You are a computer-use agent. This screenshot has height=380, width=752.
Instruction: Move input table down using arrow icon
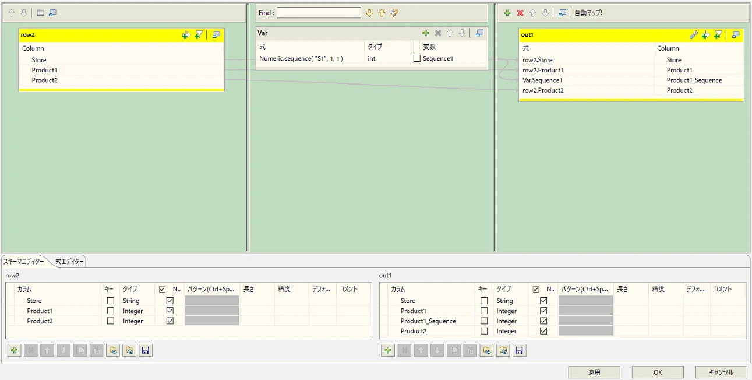pos(24,13)
